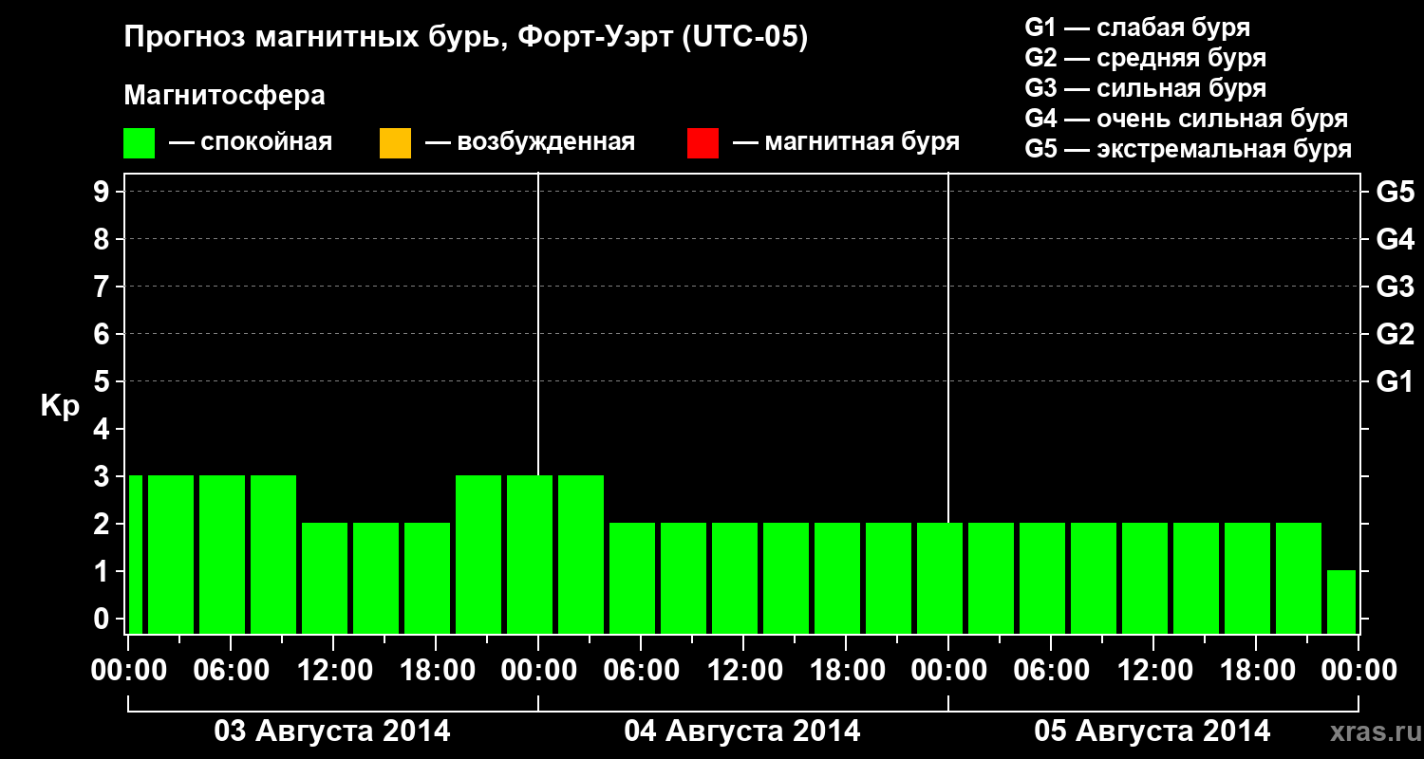Click the red magnetic storm legend swatch
Screen dimensions: 1424x759
pyautogui.click(x=703, y=142)
